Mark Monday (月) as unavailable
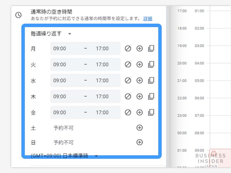 [x=128, y=48]
